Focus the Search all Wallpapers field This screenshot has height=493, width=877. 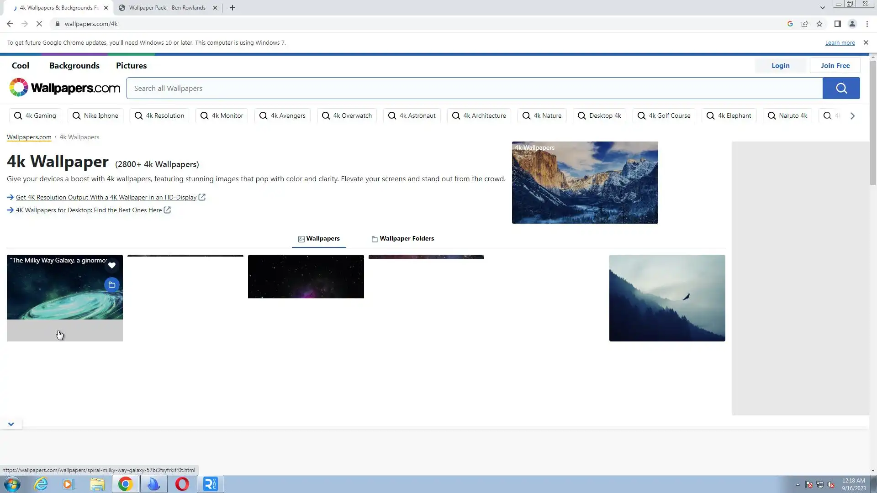474,88
